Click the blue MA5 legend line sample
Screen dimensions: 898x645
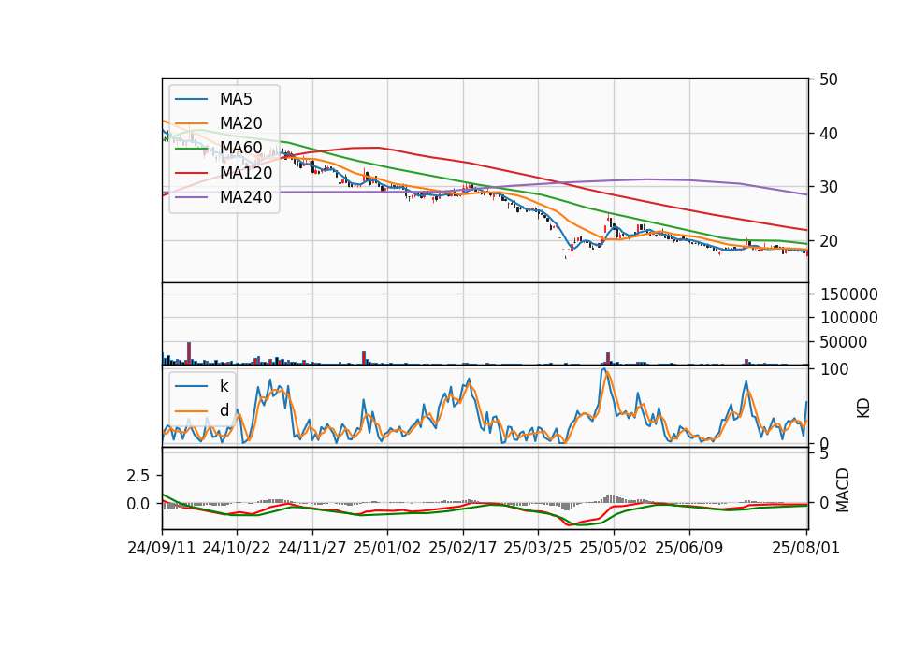tap(191, 99)
